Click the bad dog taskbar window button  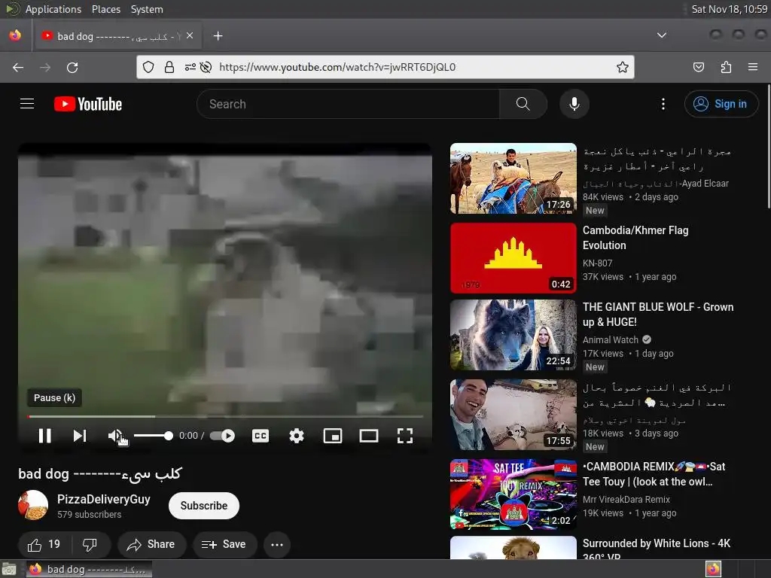pos(89,569)
